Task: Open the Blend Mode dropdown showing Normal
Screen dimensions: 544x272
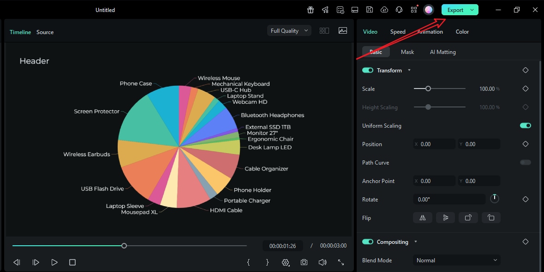Action: [x=456, y=260]
